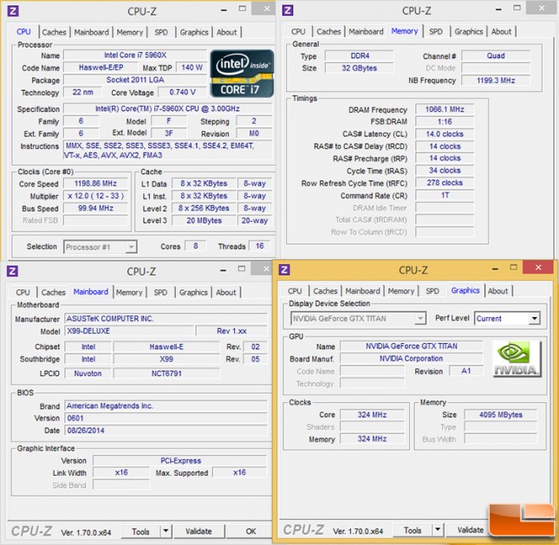Image resolution: width=559 pixels, height=545 pixels.
Task: Minimize the Graphics CPU-Z window
Action: coord(495,269)
